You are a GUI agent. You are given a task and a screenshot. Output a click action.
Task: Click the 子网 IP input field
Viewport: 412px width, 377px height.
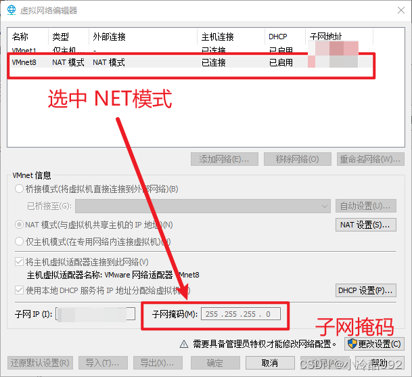click(x=95, y=314)
